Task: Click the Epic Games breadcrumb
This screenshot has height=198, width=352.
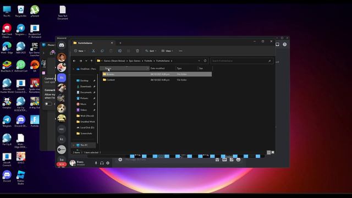Action: pos(135,61)
